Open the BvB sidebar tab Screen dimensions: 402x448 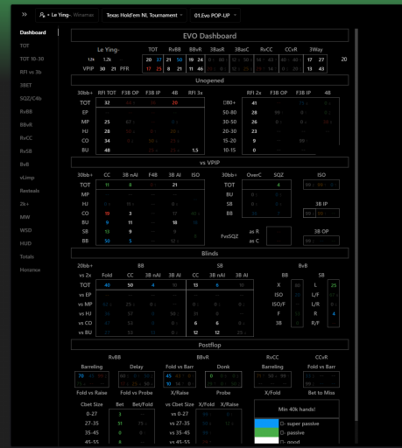25,164
